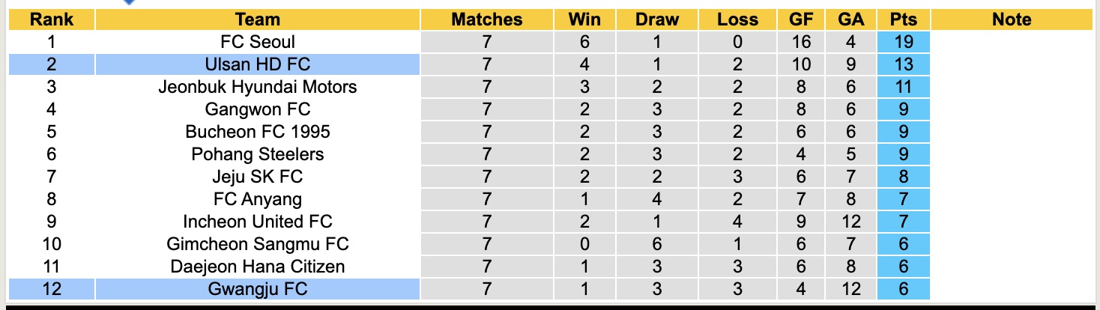This screenshot has height=310, width=1100.
Task: Select the Pts column header
Action: click(x=904, y=20)
